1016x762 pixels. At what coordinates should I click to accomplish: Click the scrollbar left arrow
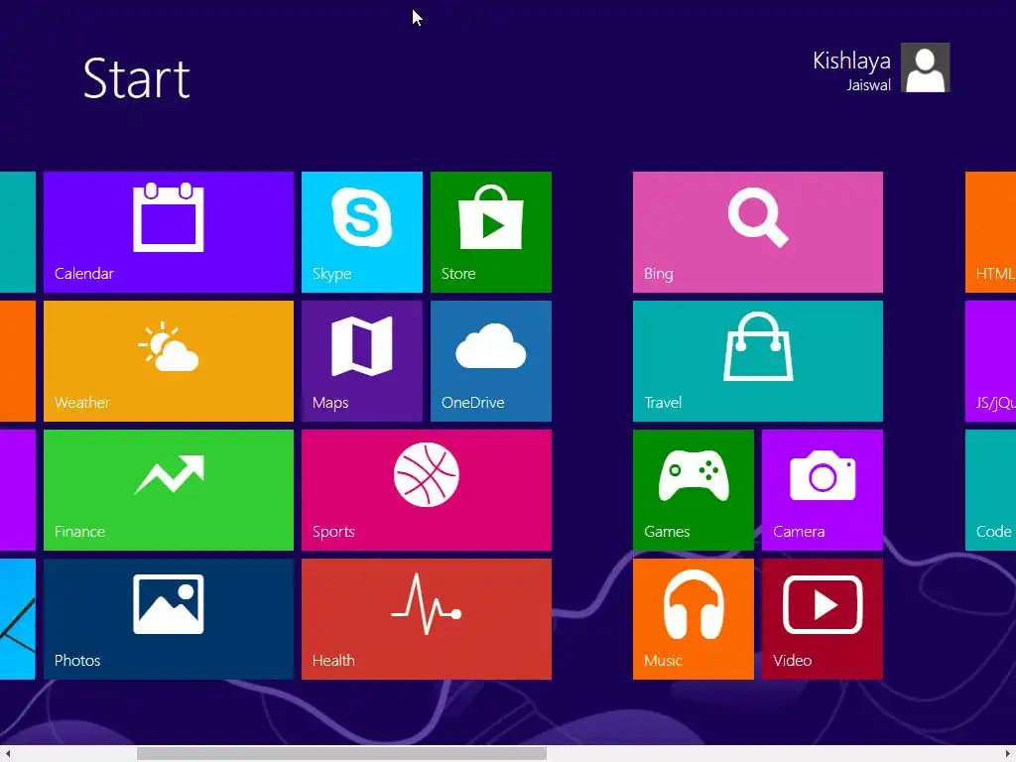[7, 754]
